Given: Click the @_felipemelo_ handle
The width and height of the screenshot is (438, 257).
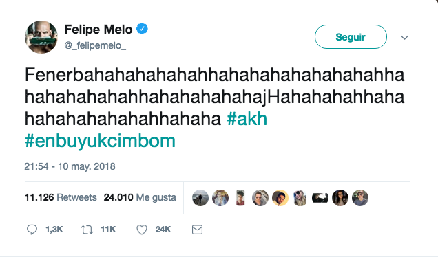Looking at the screenshot, I should click(x=95, y=45).
